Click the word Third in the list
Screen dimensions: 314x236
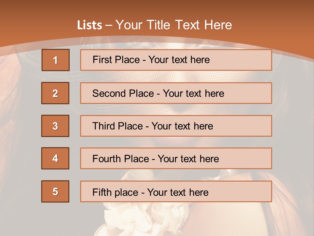103,126
